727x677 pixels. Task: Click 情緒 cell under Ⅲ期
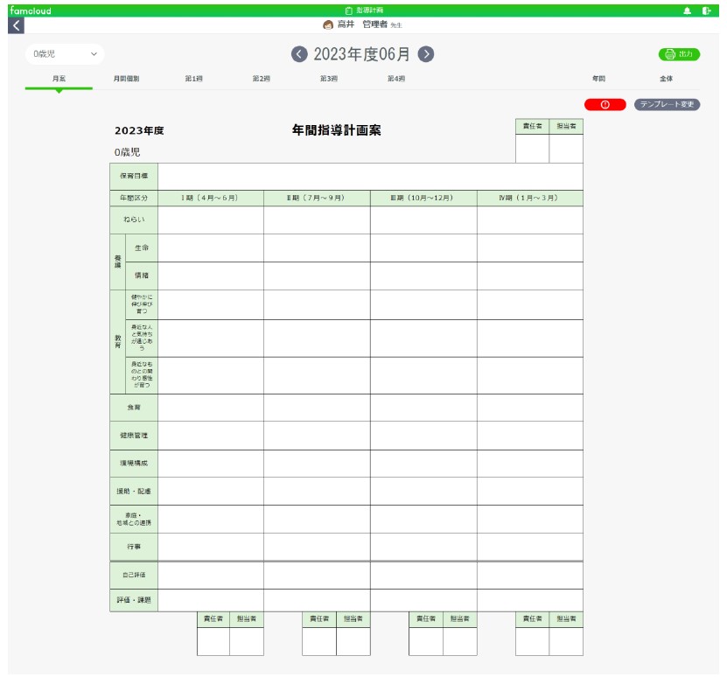[423, 276]
